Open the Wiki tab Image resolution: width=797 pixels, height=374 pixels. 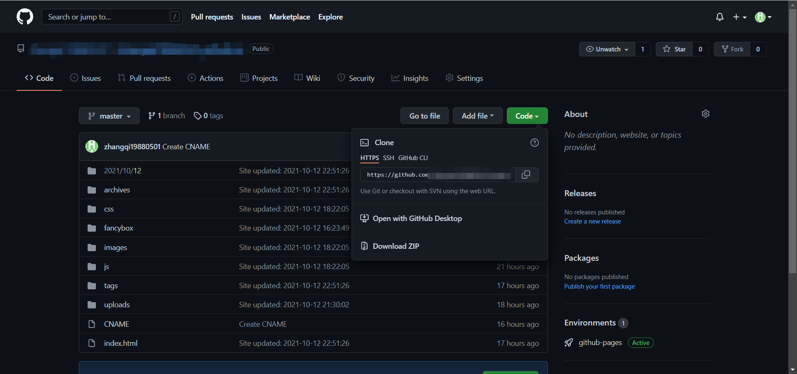tap(307, 78)
